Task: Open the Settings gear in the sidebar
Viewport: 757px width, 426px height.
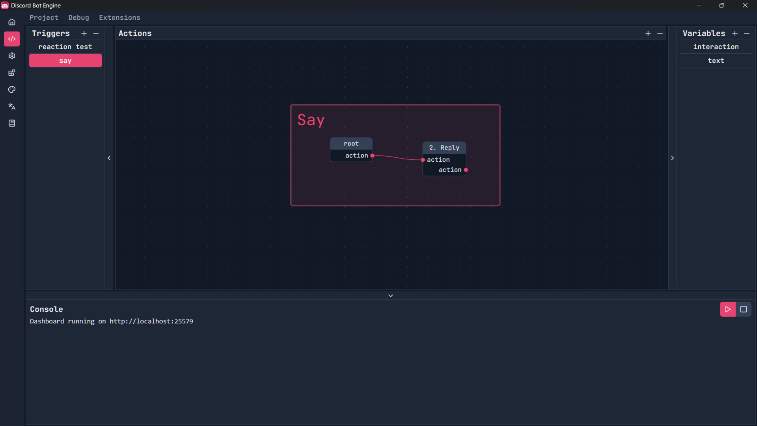Action: 12,56
